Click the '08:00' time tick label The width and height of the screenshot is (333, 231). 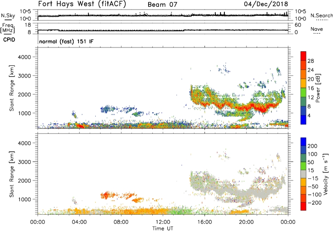click(x=121, y=222)
